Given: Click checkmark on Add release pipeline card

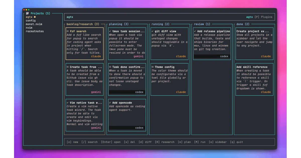Looking at the screenshot, I should tap(195, 31).
